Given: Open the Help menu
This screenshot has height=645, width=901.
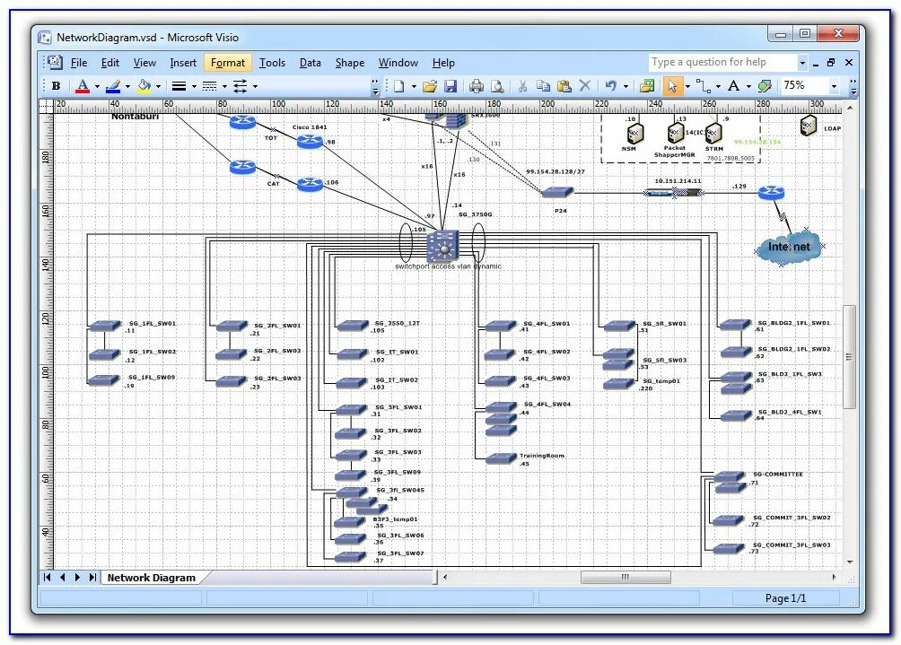Looking at the screenshot, I should click(x=443, y=63).
